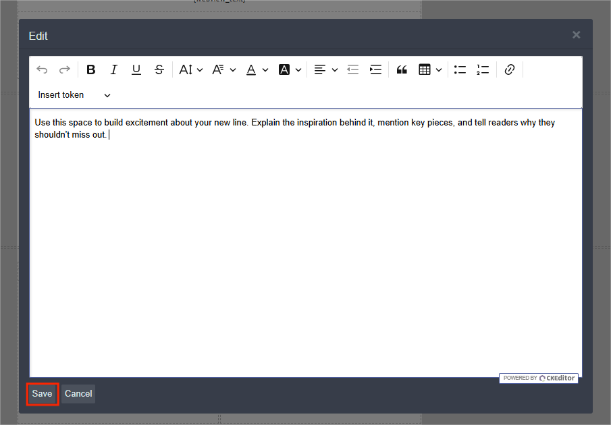611x425 pixels.
Task: Open the Insert Table dropdown
Action: 430,69
